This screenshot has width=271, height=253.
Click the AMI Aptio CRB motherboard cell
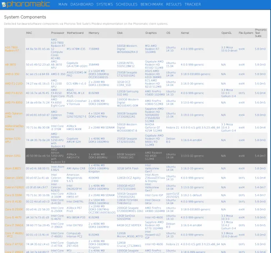(x=76, y=168)
